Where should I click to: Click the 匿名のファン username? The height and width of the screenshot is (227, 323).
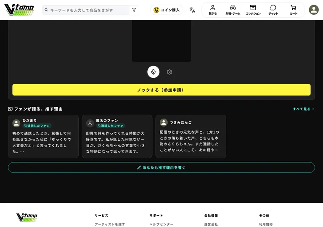(107, 121)
